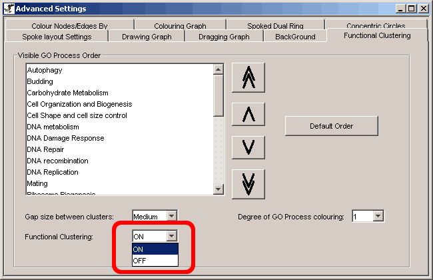Viewport: 433px width, 280px height.
Task: Collapse the Functional Clustering combo box
Action: pos(172,236)
